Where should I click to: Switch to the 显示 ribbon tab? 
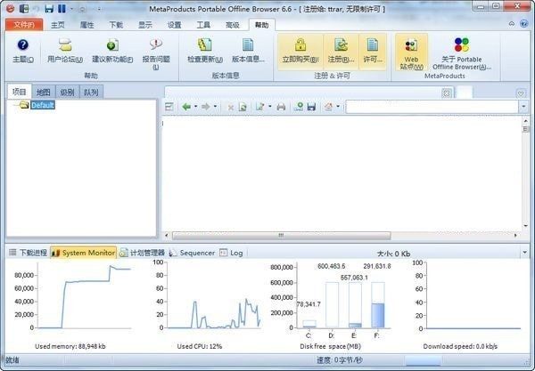coord(145,25)
